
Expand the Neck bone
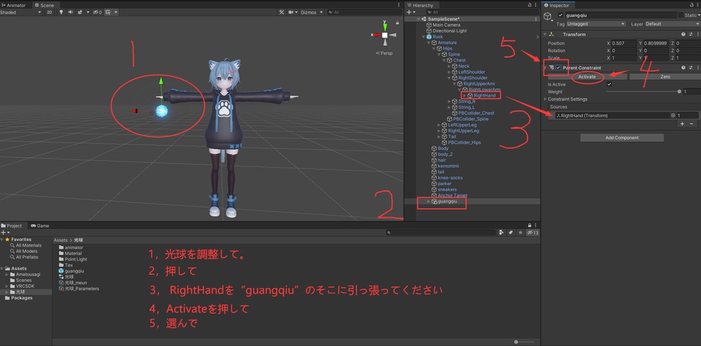point(449,66)
